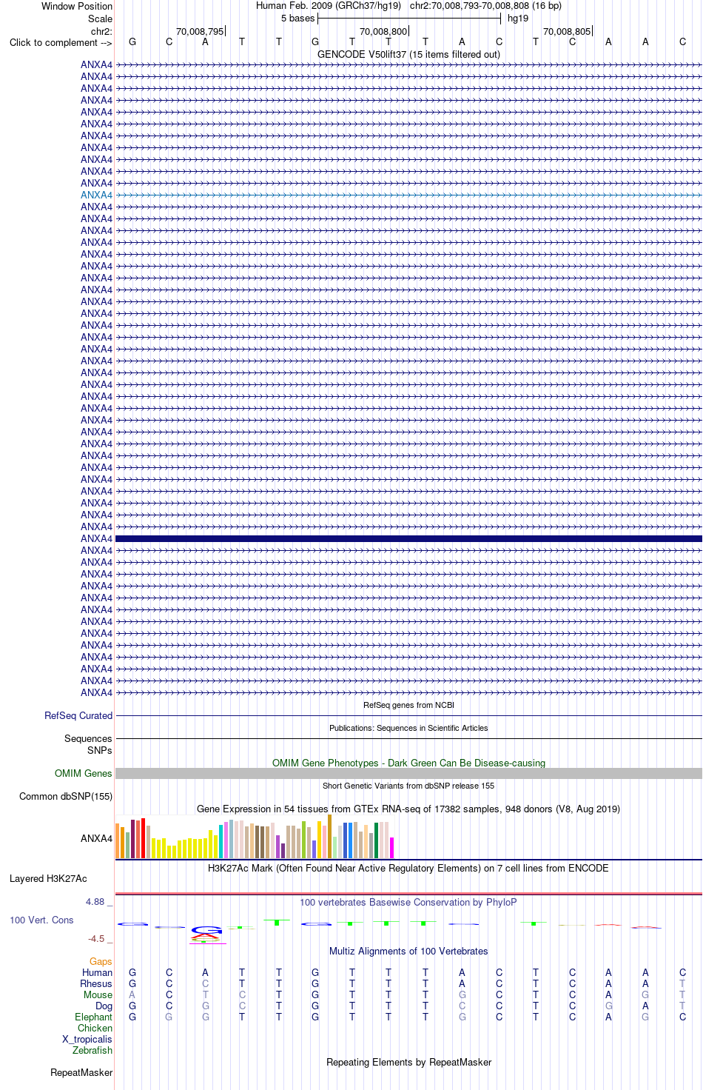This screenshot has width=703, height=1090.
Task: Open the 100 Vert. Cons track label
Action: coord(41,920)
